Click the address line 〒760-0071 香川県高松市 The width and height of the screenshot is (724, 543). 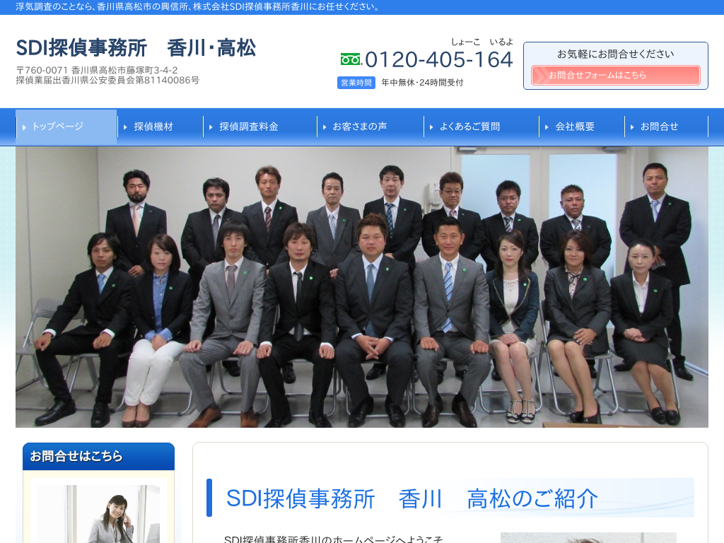pyautogui.click(x=97, y=70)
